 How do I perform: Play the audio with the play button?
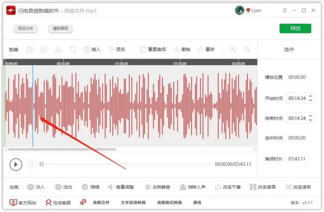pos(16,164)
